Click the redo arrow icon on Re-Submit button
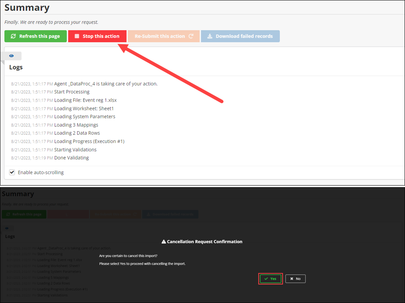Image resolution: width=405 pixels, height=303 pixels. click(x=191, y=36)
